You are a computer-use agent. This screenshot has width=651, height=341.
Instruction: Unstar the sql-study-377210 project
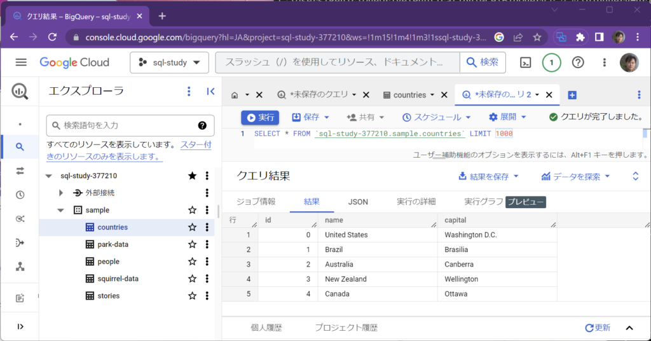click(192, 176)
